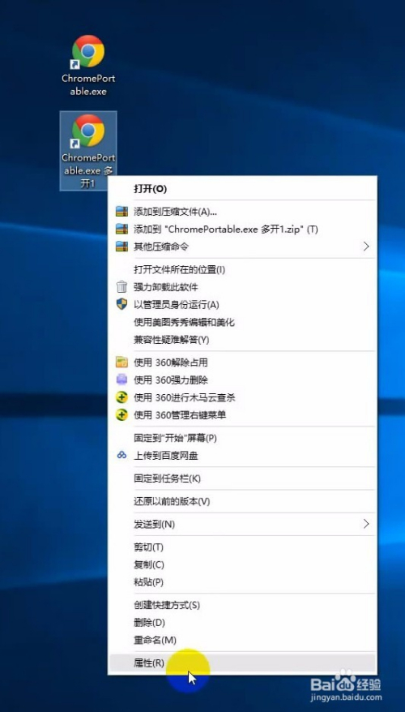Expand the 发送到(N) submenu arrow
Viewport: 405px width, 712px height.
(x=366, y=525)
